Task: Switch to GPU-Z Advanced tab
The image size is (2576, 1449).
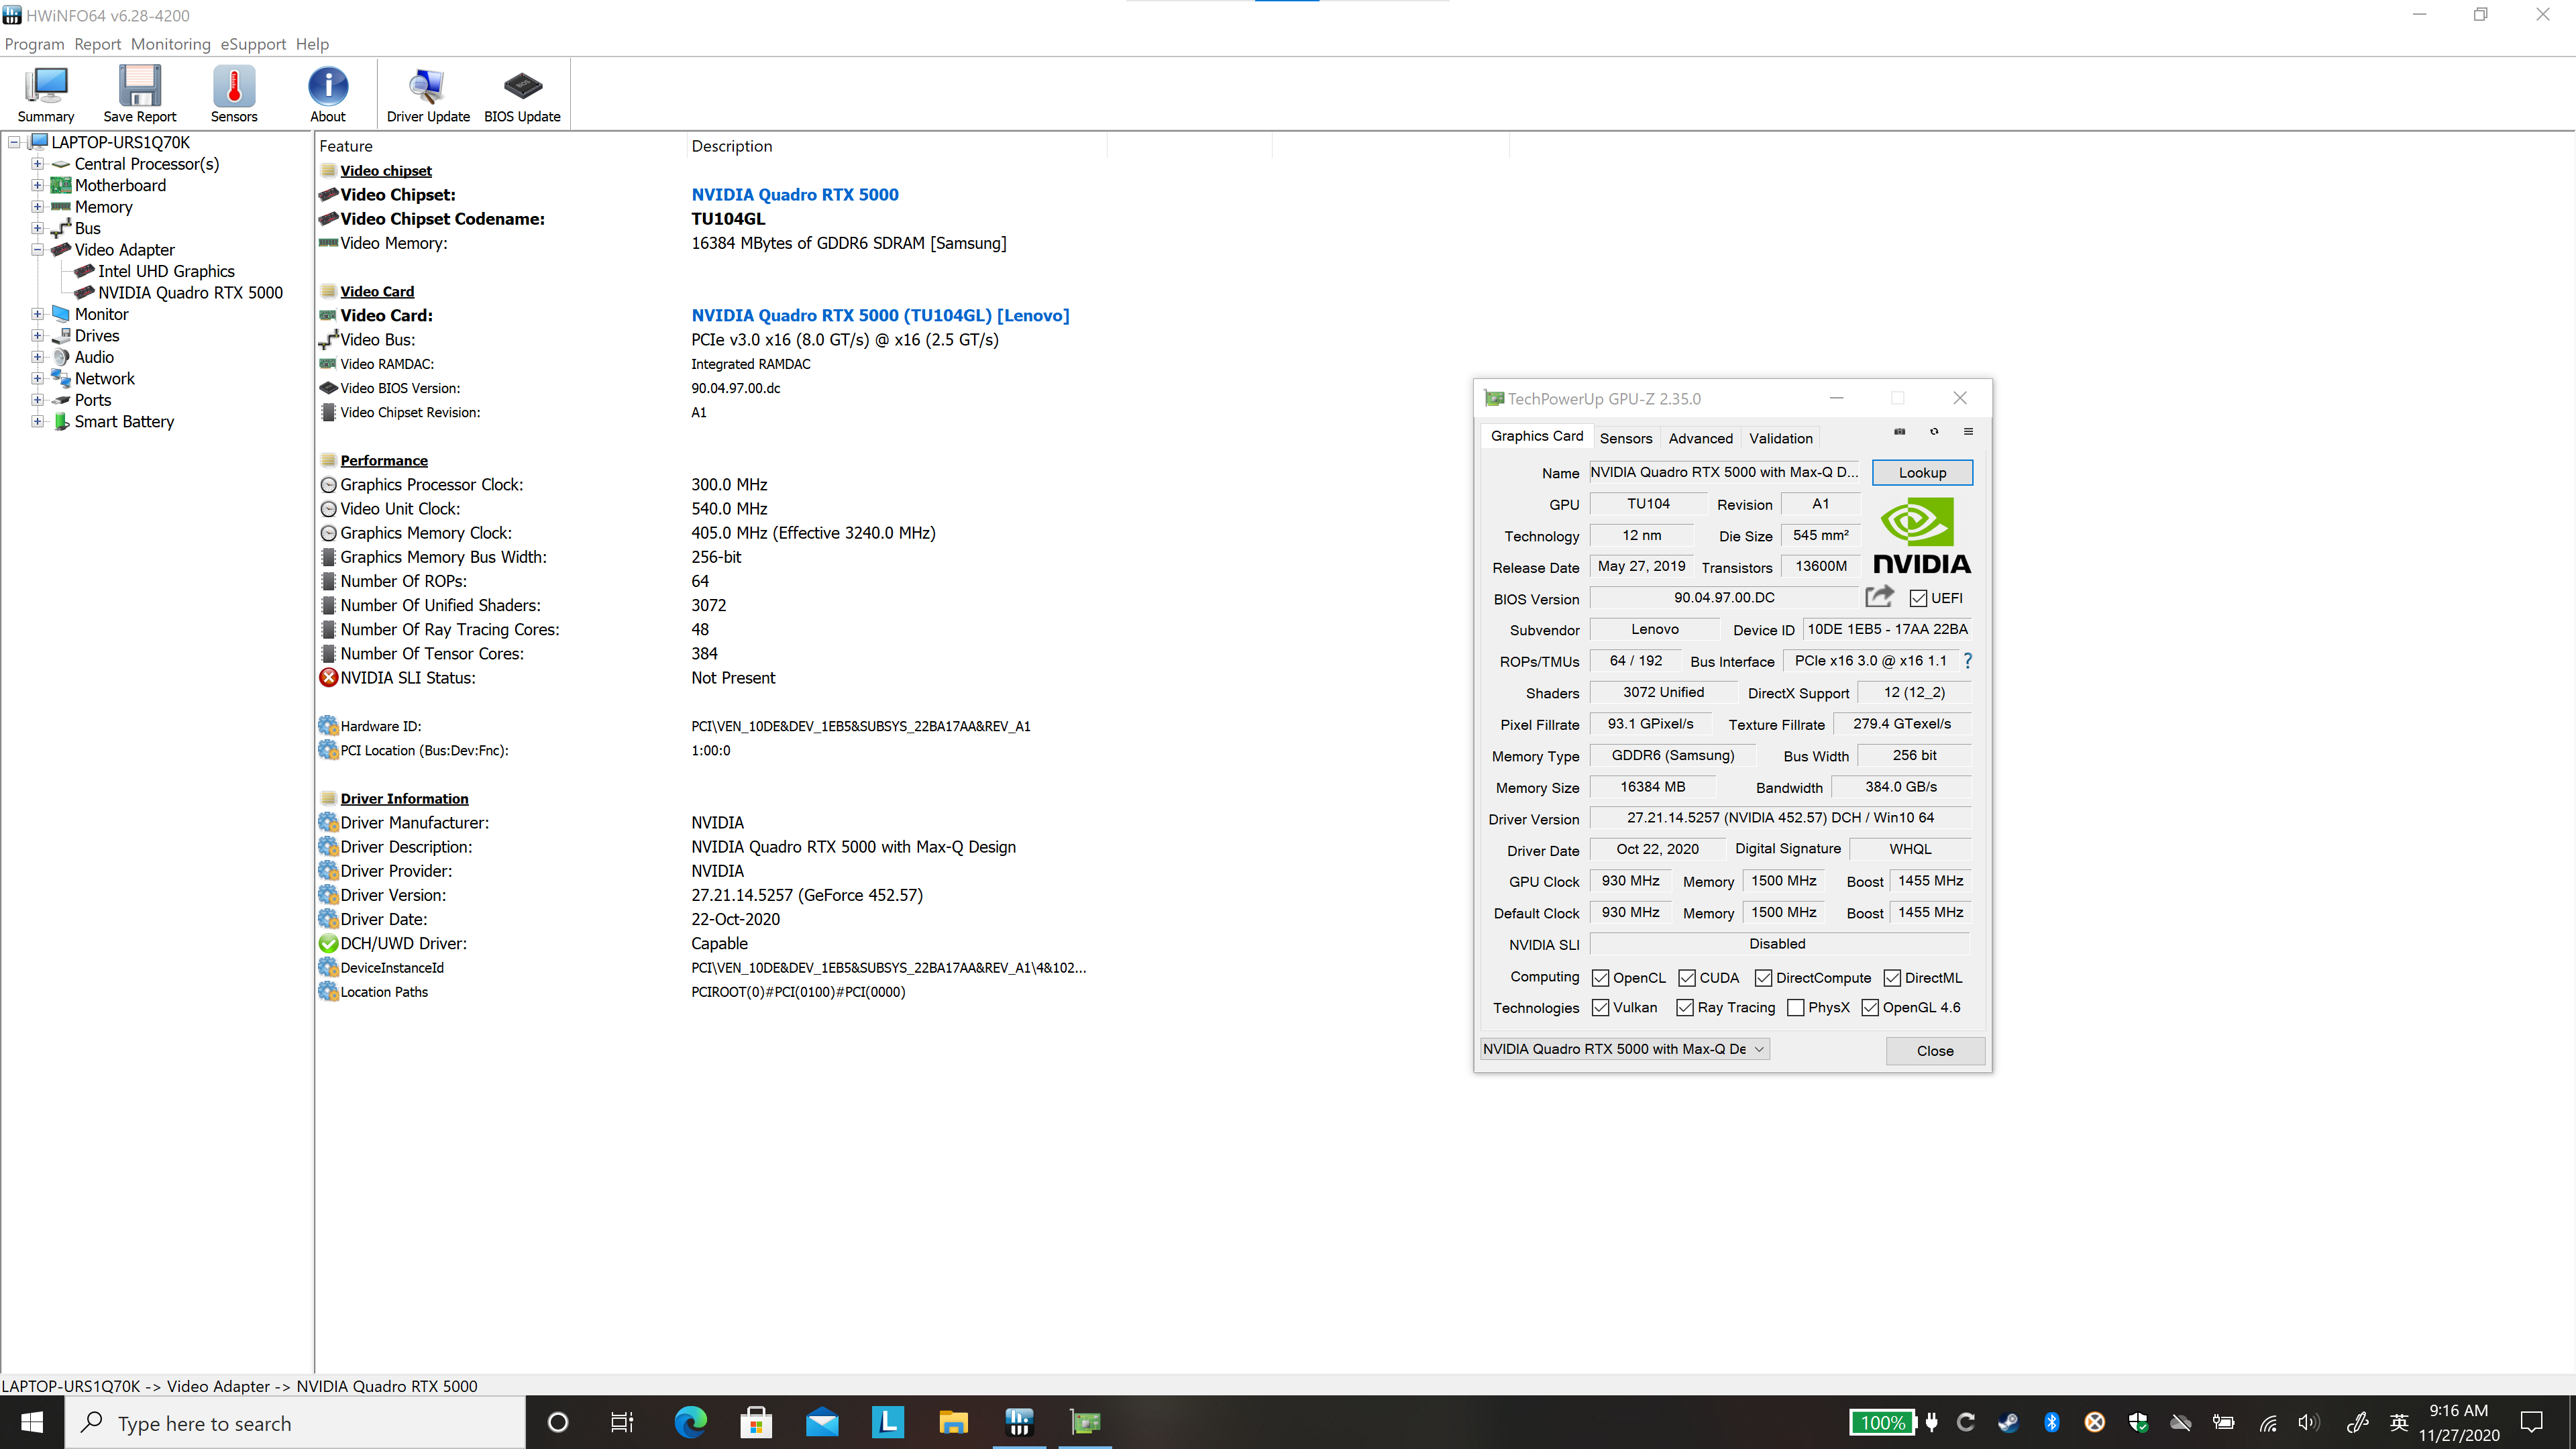Action: (1700, 438)
